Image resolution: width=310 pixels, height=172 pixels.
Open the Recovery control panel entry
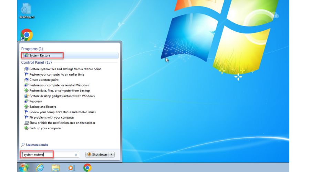(35, 101)
